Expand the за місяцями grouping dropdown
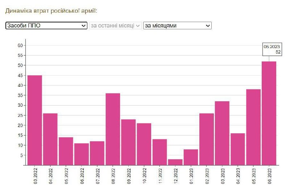Image resolution: width=290 pixels, height=195 pixels. pos(177,26)
